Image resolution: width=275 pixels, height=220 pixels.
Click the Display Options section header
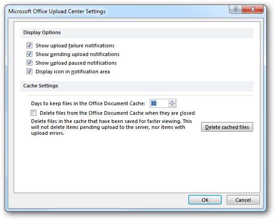click(x=42, y=33)
